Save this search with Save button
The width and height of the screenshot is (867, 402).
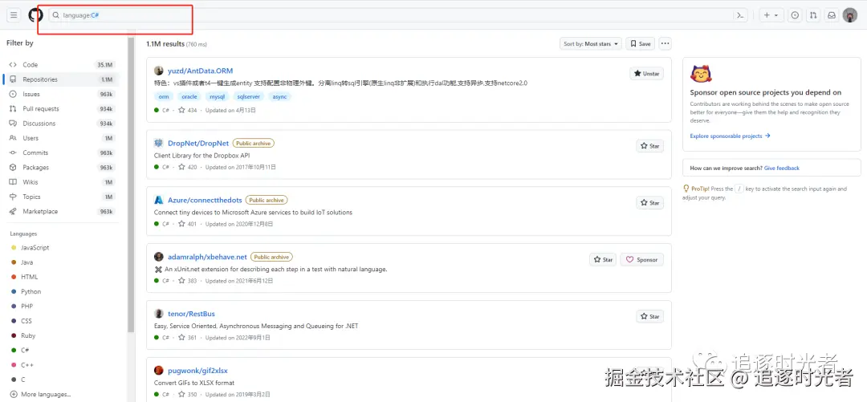[641, 43]
